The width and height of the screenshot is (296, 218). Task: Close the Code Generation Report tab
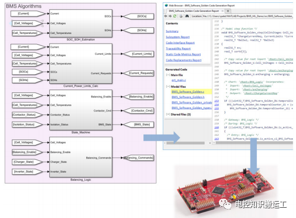point(222,11)
